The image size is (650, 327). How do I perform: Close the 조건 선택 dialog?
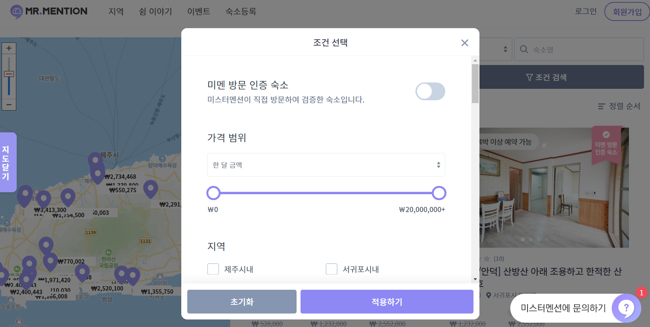pos(464,43)
